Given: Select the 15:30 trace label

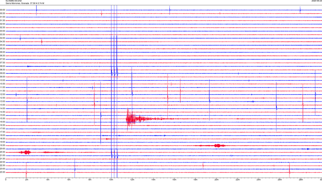Looking at the screenshot, I should tap(2, 118).
